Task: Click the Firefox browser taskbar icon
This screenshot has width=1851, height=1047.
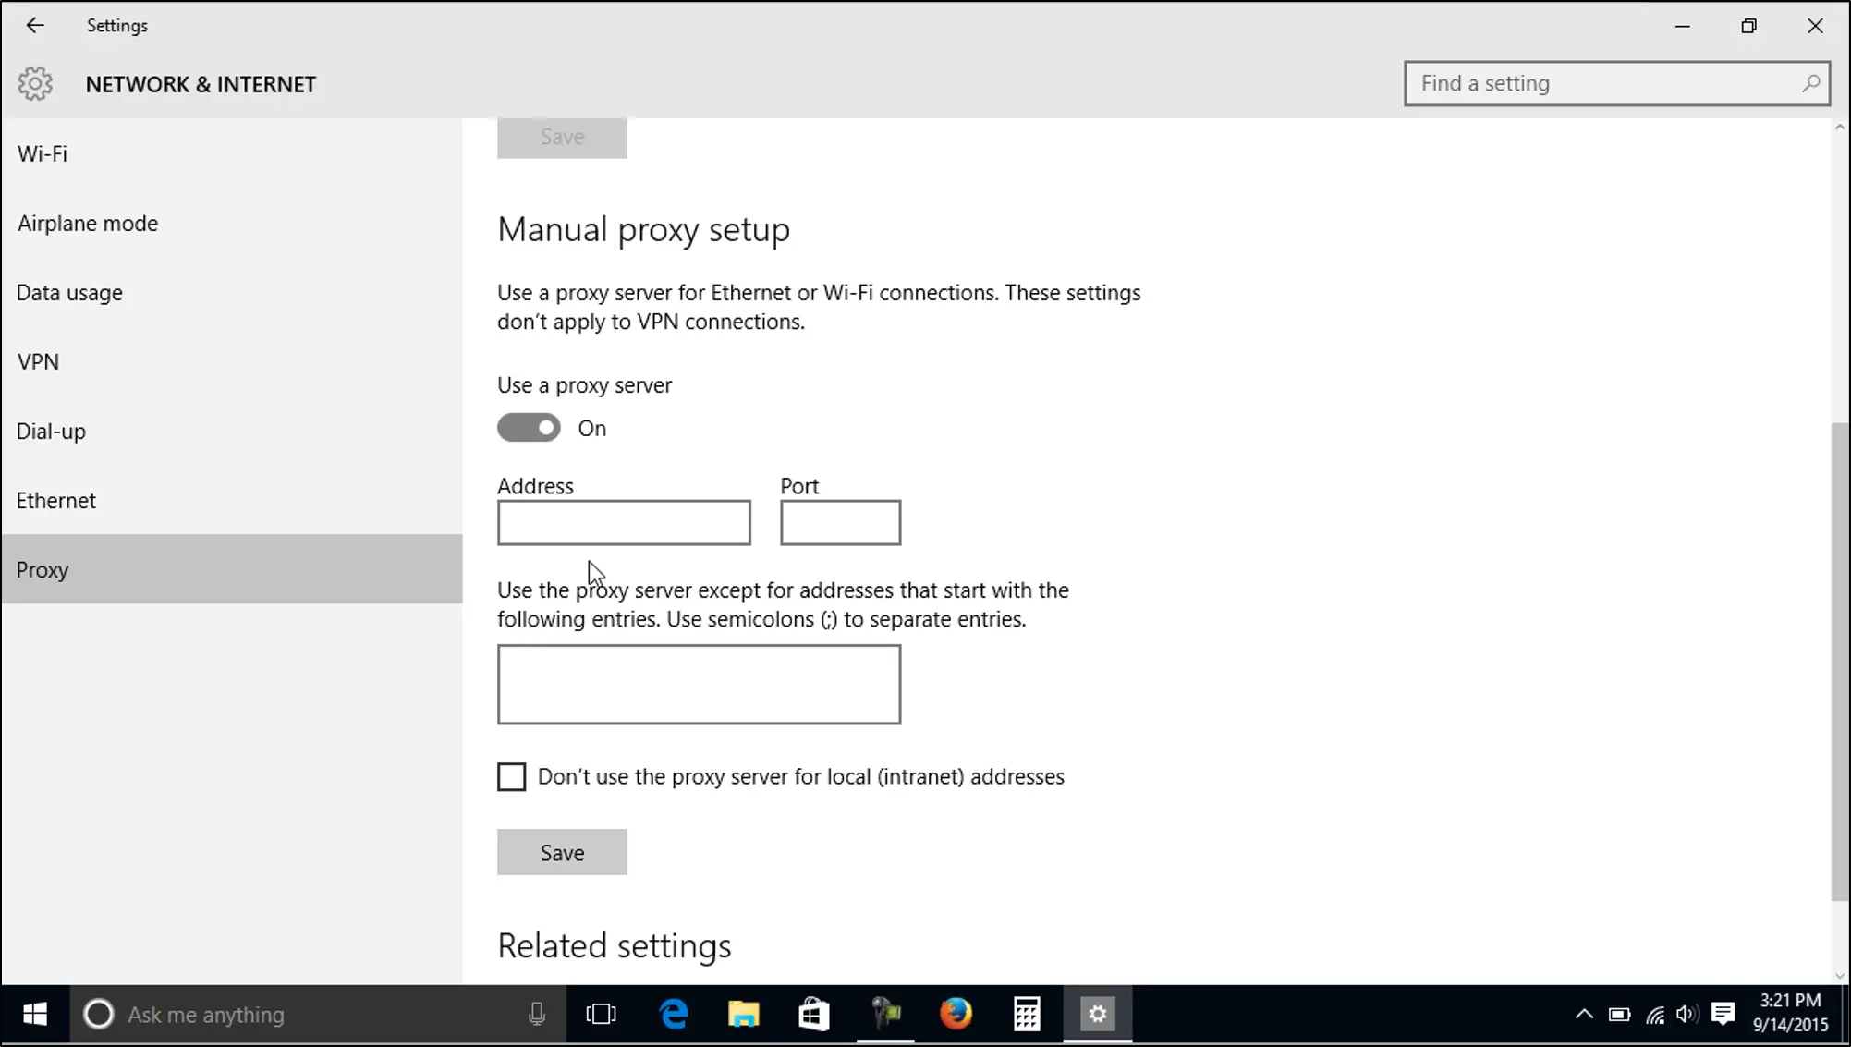Action: [x=957, y=1014]
